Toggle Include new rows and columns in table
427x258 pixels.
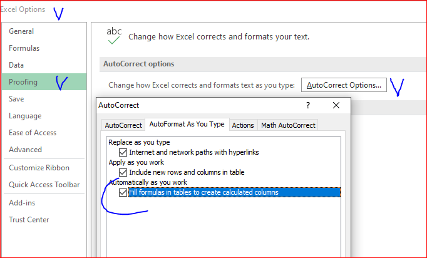[x=123, y=172]
